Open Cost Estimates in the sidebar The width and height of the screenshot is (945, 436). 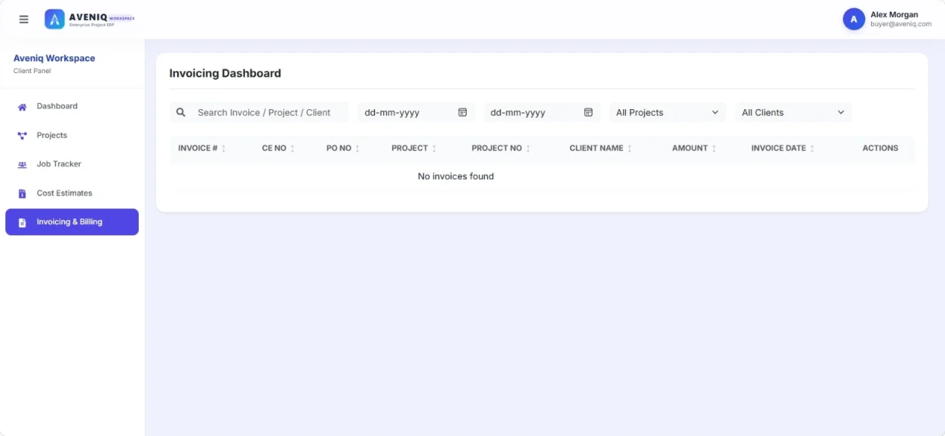click(x=72, y=193)
